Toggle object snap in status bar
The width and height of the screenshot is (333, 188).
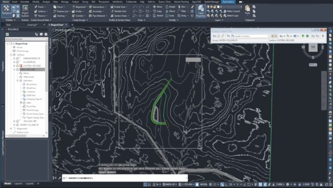click(x=249, y=184)
